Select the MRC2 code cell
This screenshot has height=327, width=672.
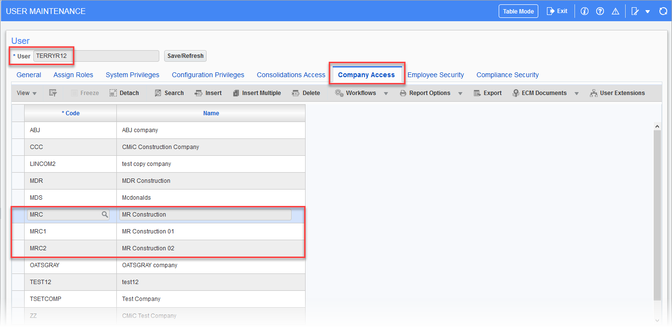[x=70, y=248]
